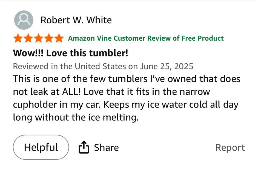Click 'Free Product' in the green Vine label
The image size is (258, 169).
click(x=202, y=38)
